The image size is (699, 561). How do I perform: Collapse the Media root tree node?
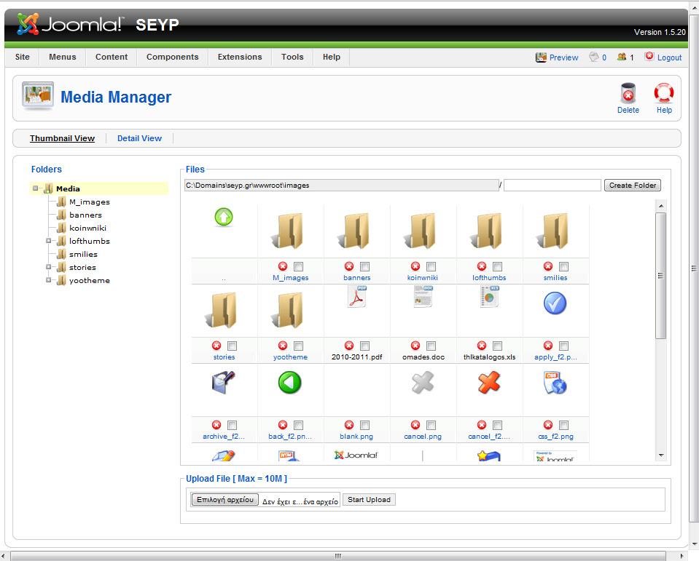(35, 188)
